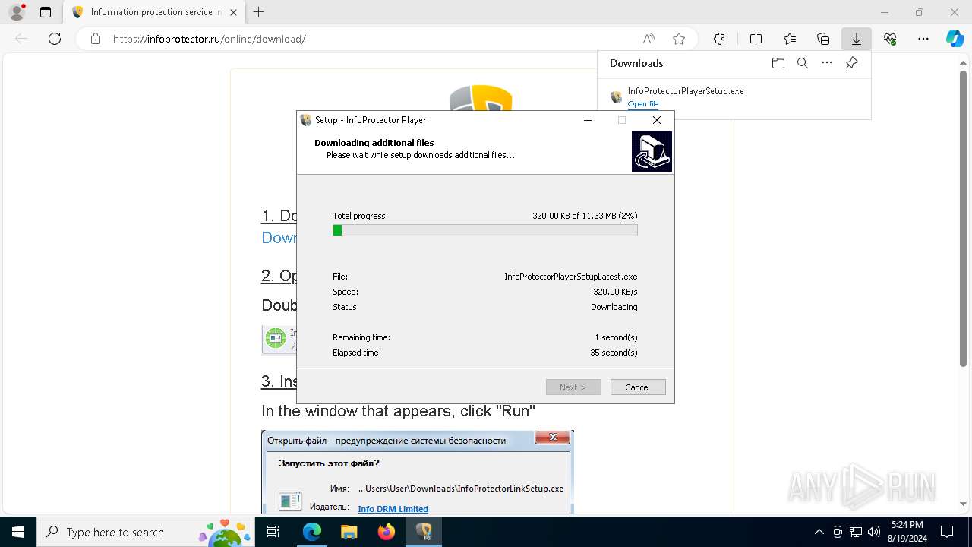Image resolution: width=972 pixels, height=547 pixels.
Task: Refresh the infoprotector page
Action: click(55, 39)
